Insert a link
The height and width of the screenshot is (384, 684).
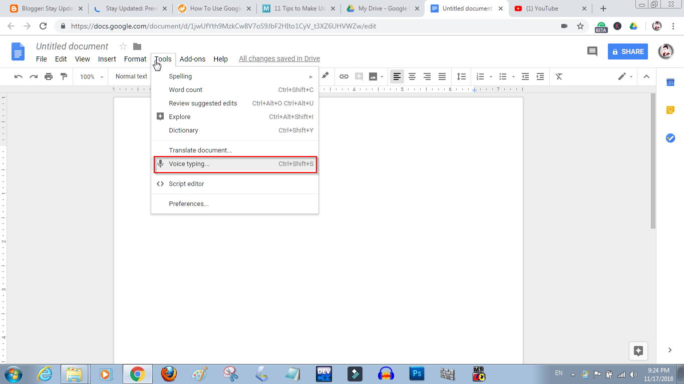tap(344, 76)
